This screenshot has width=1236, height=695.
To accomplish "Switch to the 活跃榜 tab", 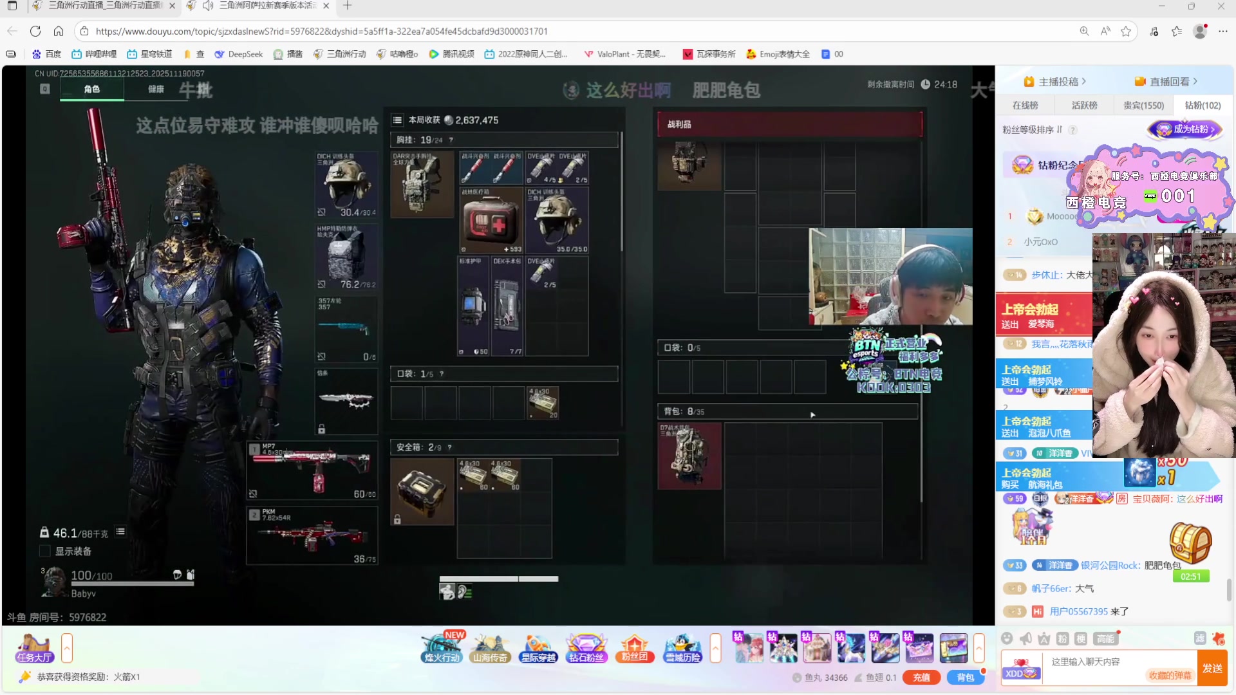I will pyautogui.click(x=1084, y=106).
